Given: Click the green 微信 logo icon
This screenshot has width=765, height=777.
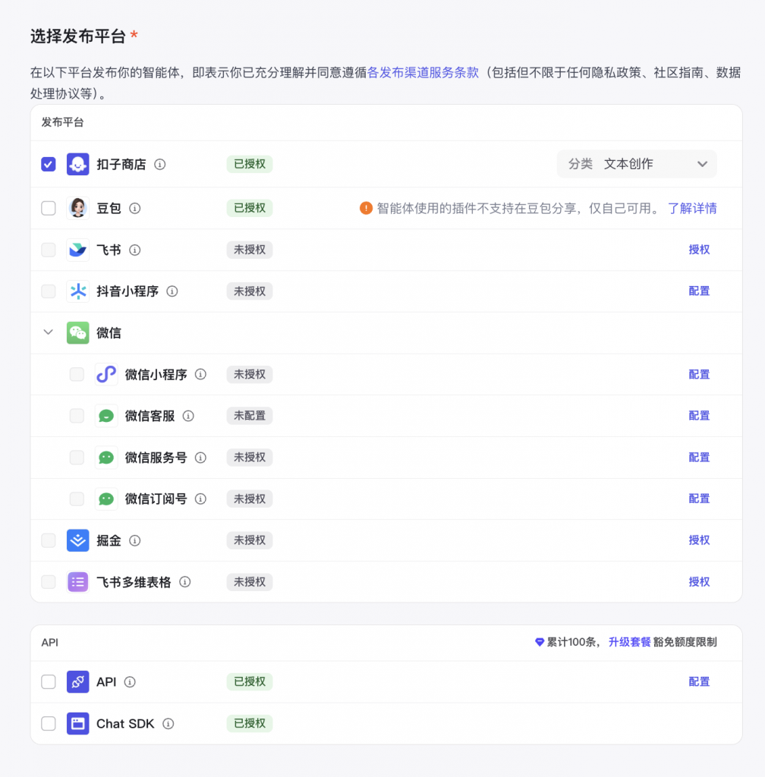Looking at the screenshot, I should pos(77,332).
